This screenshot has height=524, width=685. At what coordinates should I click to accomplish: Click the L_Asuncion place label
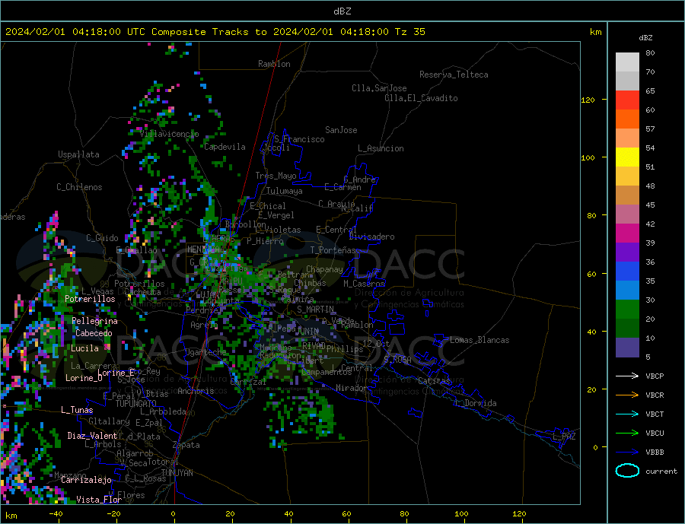[381, 148]
